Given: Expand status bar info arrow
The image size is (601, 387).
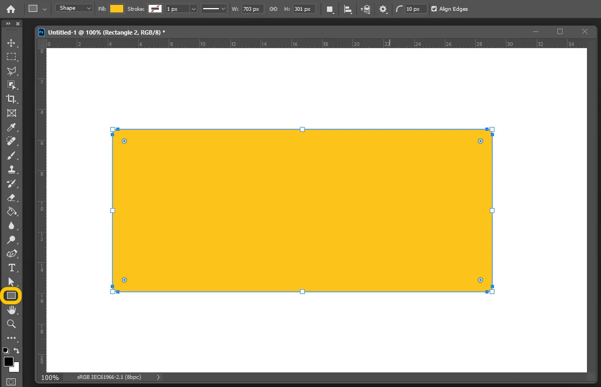Looking at the screenshot, I should click(158, 377).
